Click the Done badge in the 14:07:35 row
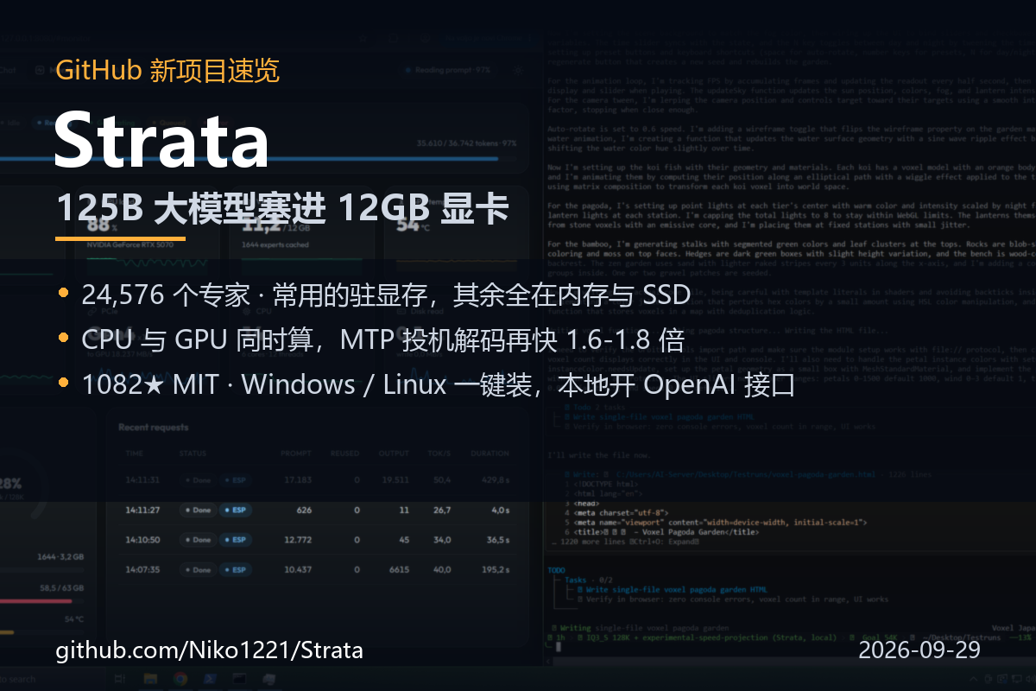This screenshot has height=691, width=1036. 197,570
